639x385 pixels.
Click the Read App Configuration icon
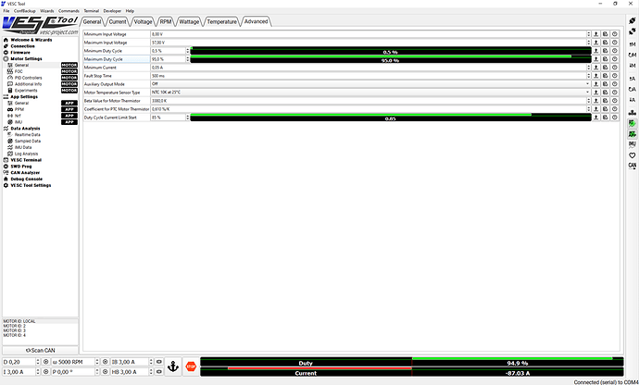tap(633, 79)
